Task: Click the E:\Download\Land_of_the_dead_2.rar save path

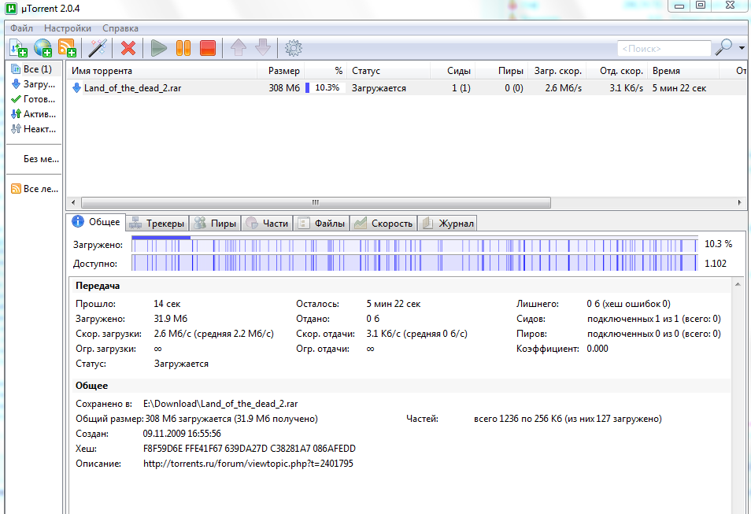Action: 220,404
